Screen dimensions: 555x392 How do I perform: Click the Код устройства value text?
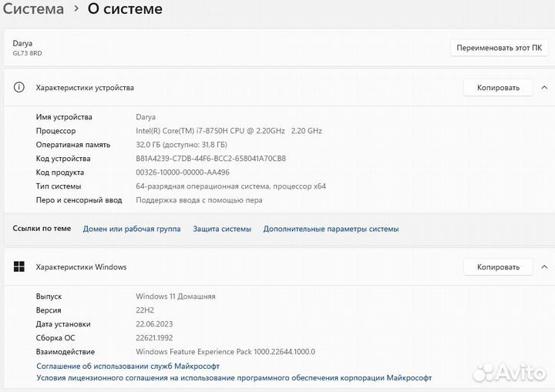pos(210,159)
